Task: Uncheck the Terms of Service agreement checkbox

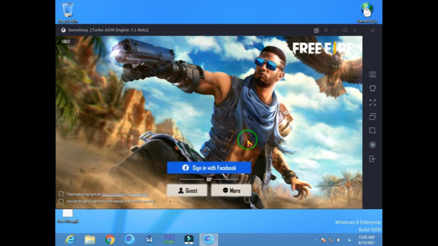Action: (61, 194)
